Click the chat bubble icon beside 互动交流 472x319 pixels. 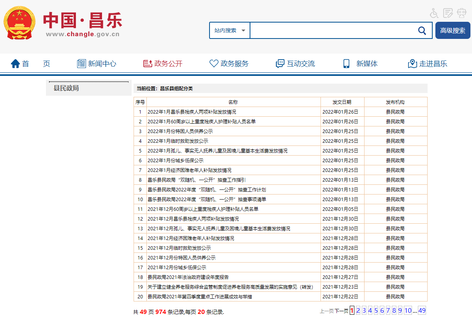pos(280,64)
